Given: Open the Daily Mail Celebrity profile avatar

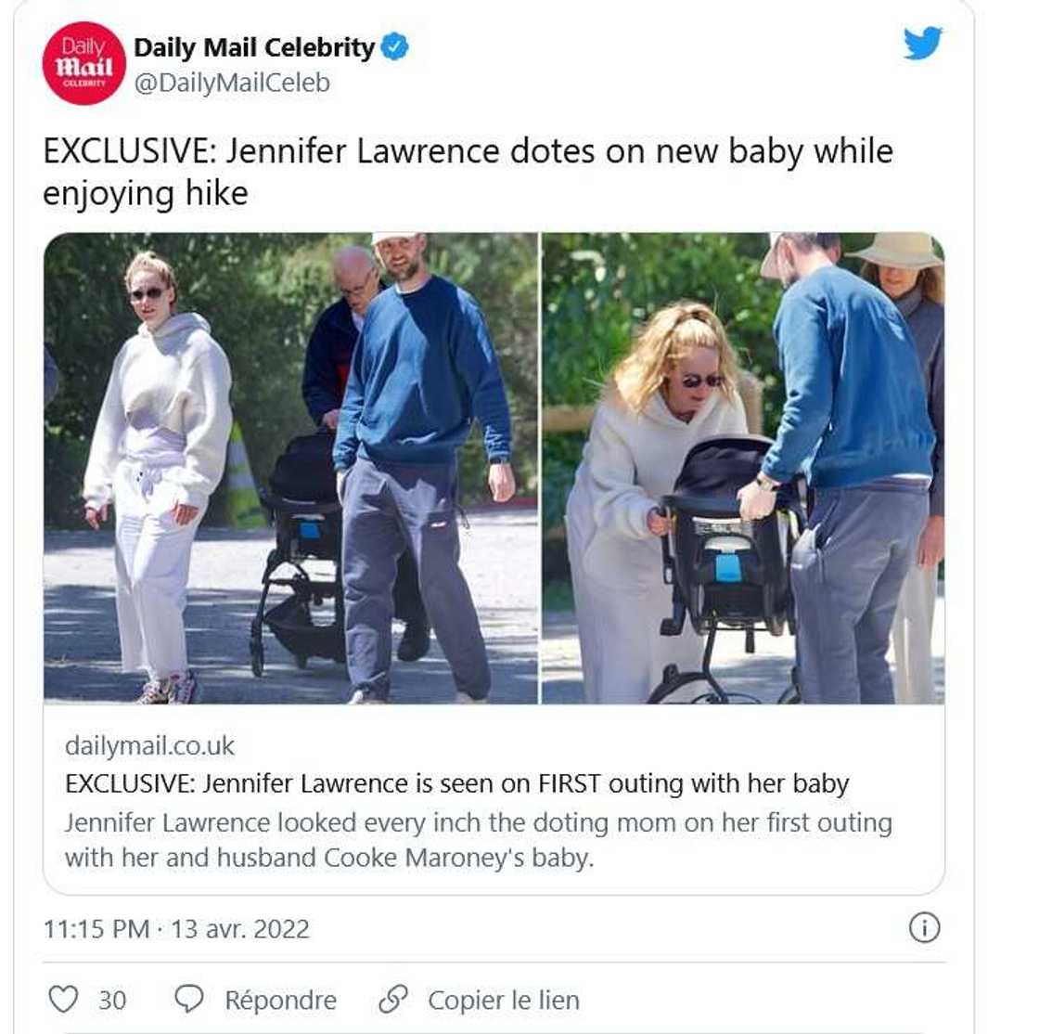Looking at the screenshot, I should pyautogui.click(x=84, y=64).
